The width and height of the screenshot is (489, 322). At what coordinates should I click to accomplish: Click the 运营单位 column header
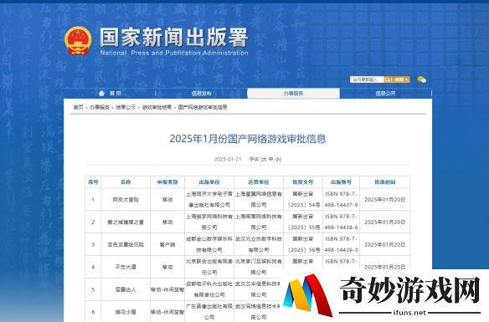(259, 182)
